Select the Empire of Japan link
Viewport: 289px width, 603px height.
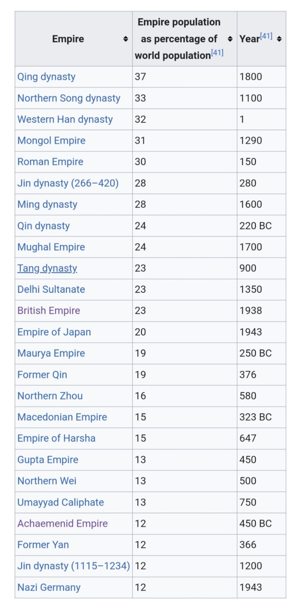click(x=54, y=332)
